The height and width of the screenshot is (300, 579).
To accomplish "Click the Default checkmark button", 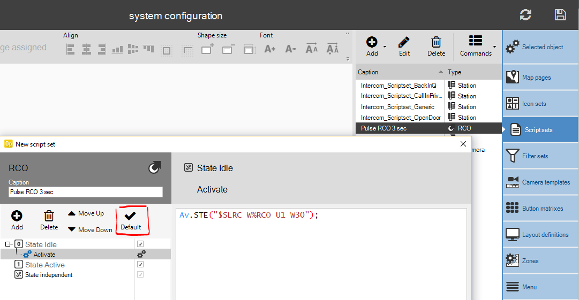I will coord(131,220).
